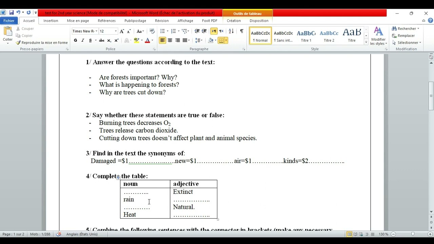
Task: Click the sort A-Z icon
Action: pyautogui.click(x=231, y=31)
